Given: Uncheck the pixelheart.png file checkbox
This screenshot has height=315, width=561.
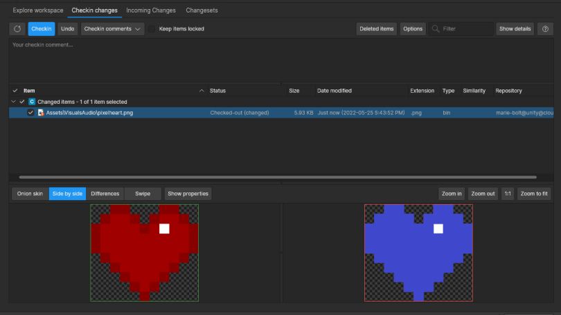Looking at the screenshot, I should [30, 113].
